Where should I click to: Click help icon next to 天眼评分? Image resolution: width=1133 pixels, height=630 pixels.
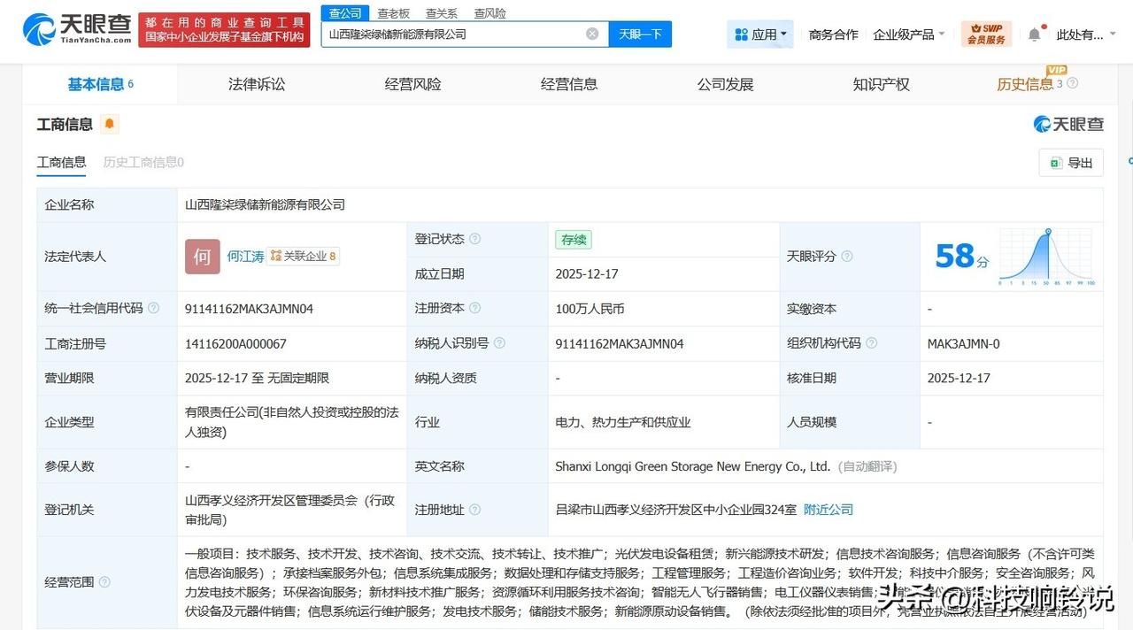click(x=846, y=256)
